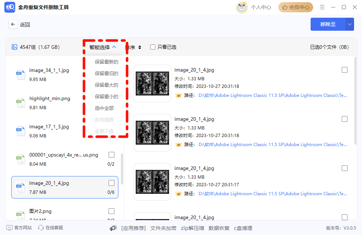Click crown icon on third path row
Screen dimensions: 362x235
tap(178, 193)
